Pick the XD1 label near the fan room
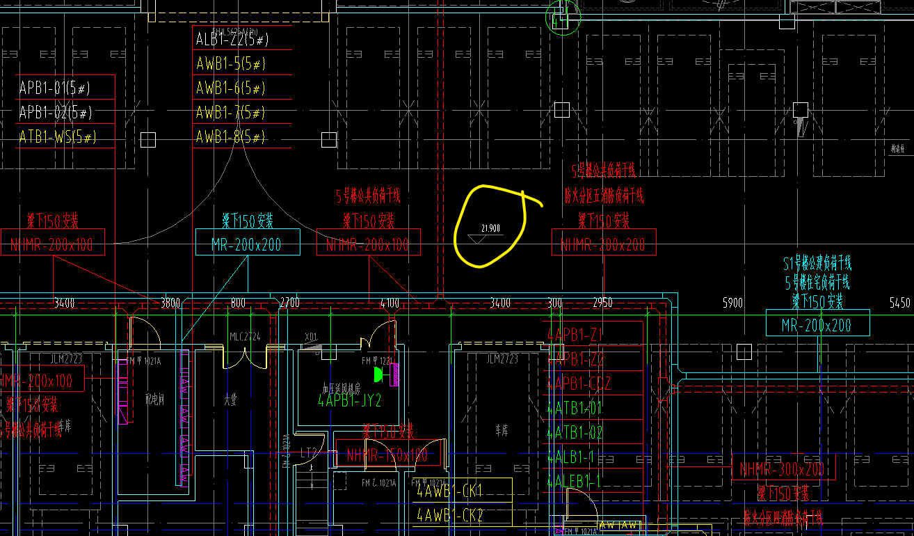 (x=311, y=336)
